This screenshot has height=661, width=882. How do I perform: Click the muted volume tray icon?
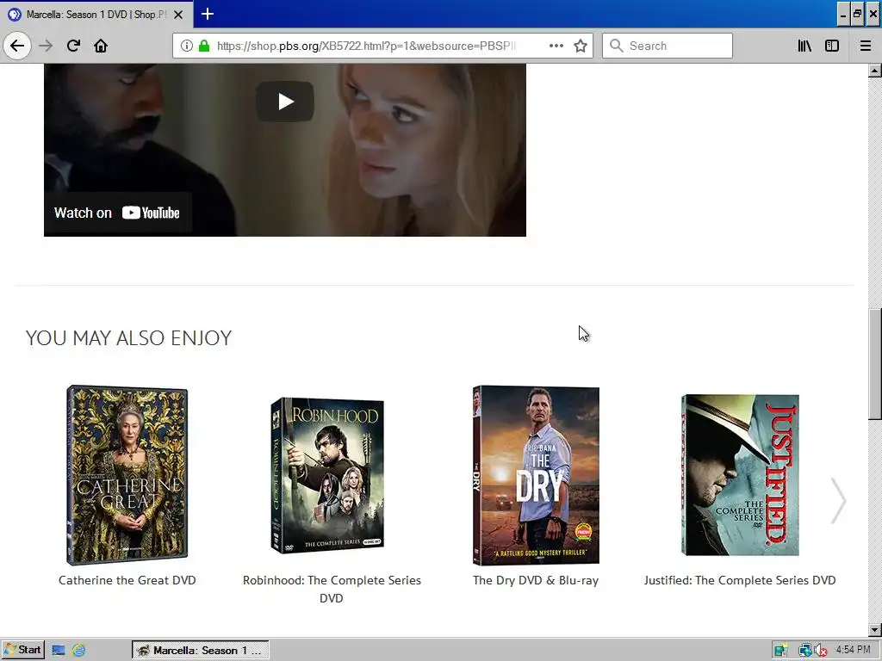click(x=821, y=651)
